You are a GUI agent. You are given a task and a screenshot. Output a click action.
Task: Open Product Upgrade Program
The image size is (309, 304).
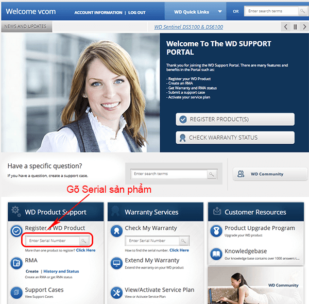click(x=260, y=228)
